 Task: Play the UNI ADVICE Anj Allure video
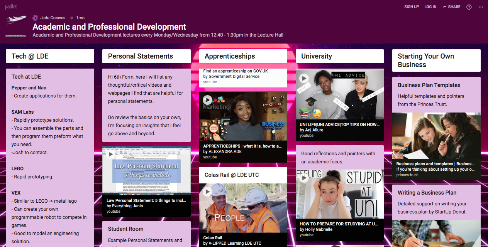[304, 79]
